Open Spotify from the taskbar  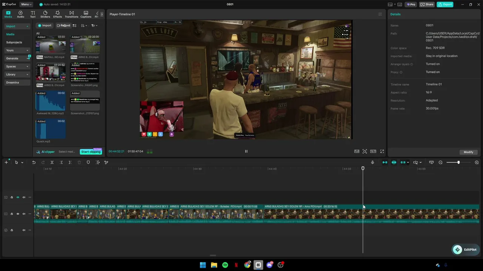(225, 265)
